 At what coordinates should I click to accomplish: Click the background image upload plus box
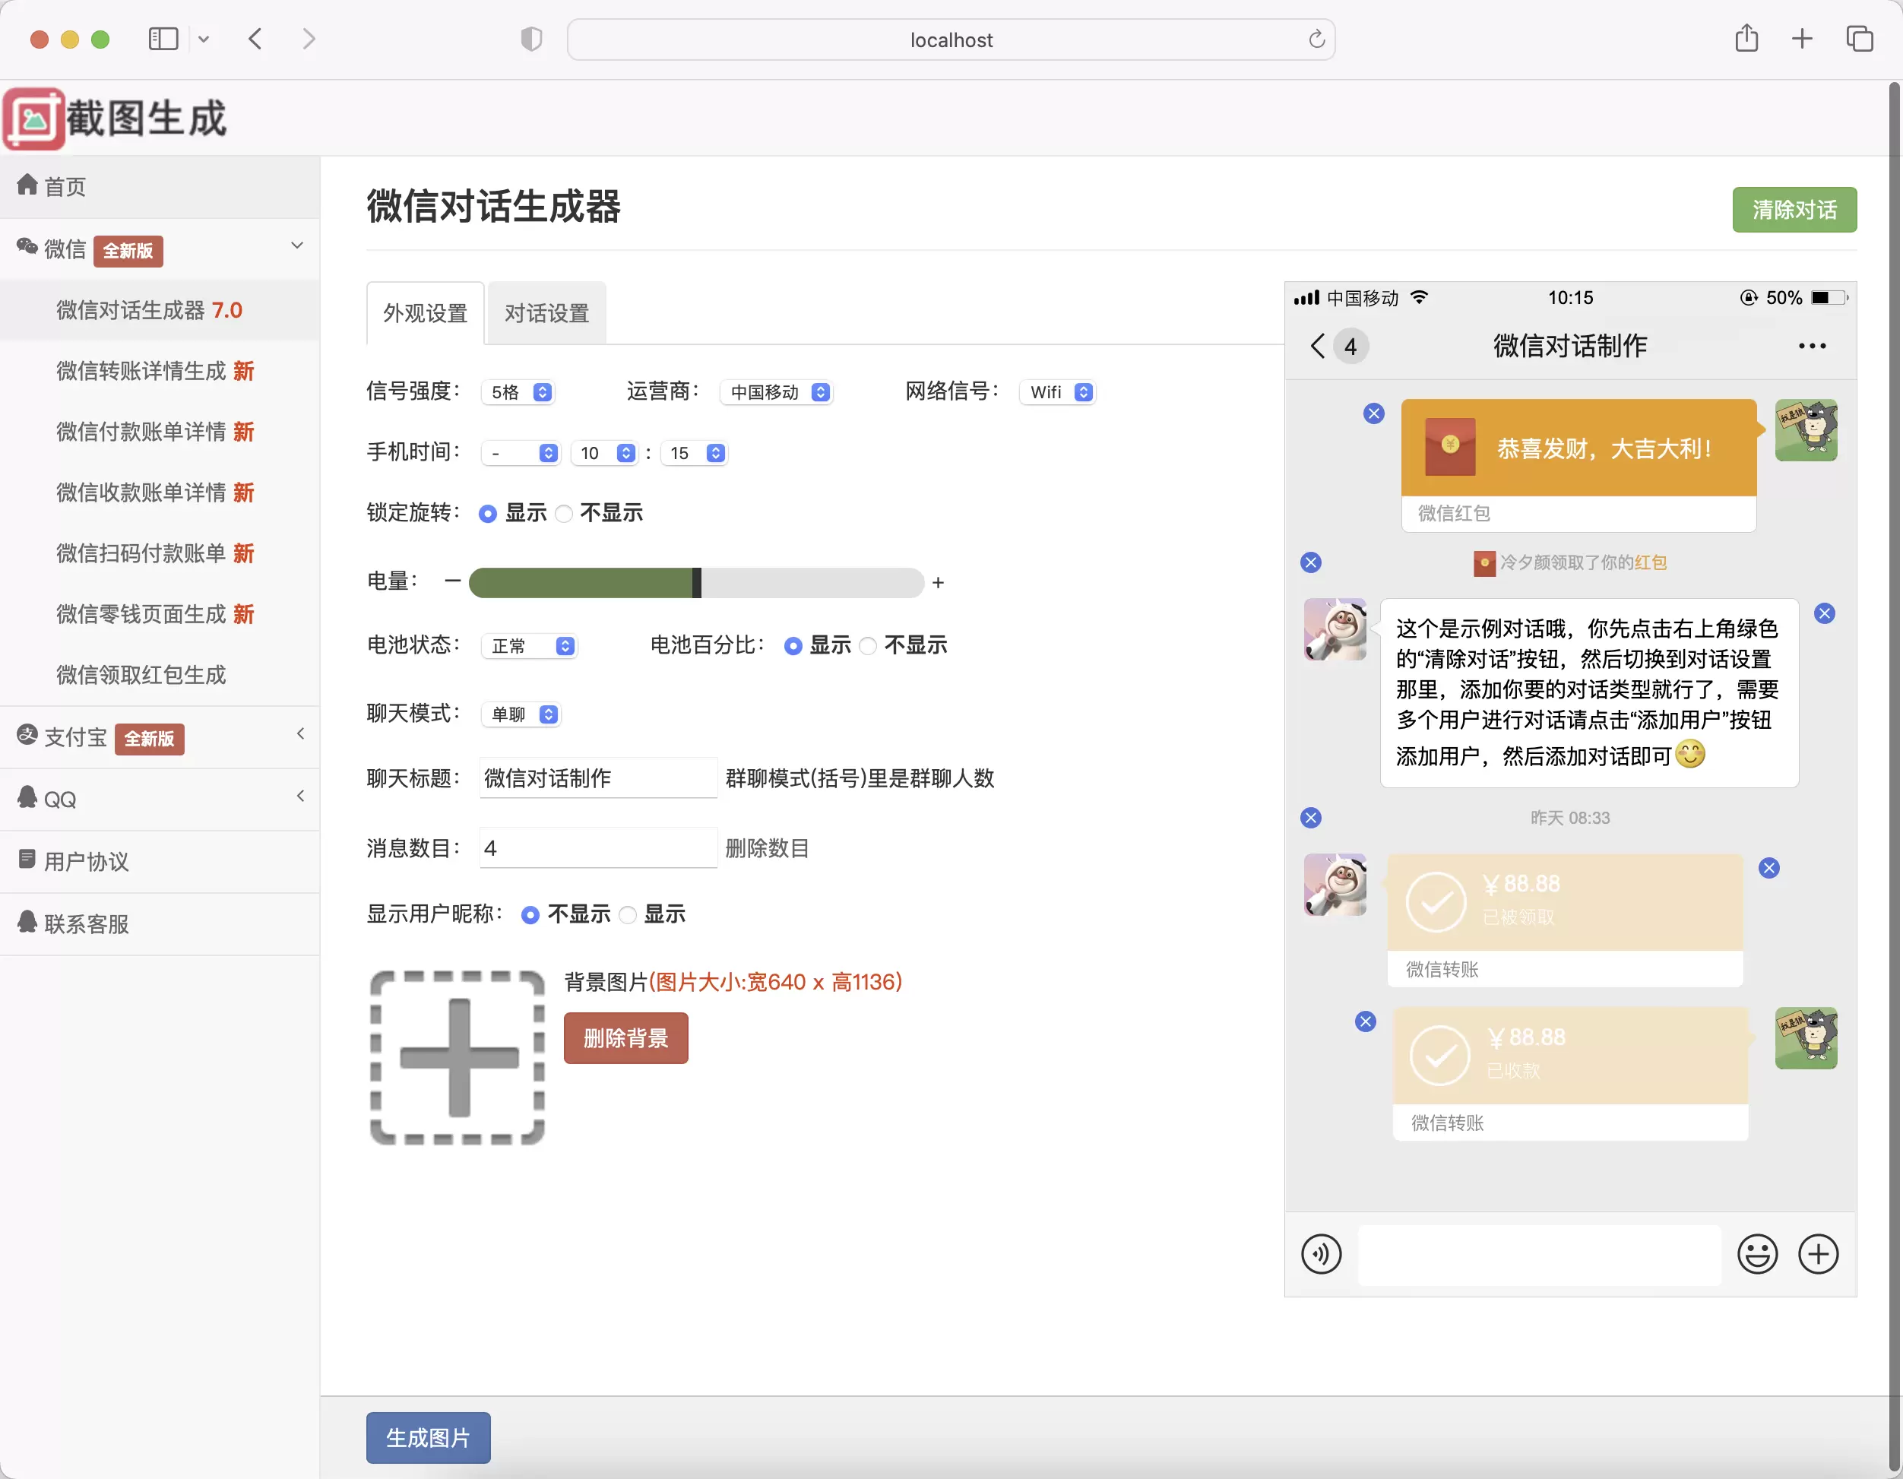pyautogui.click(x=458, y=1057)
